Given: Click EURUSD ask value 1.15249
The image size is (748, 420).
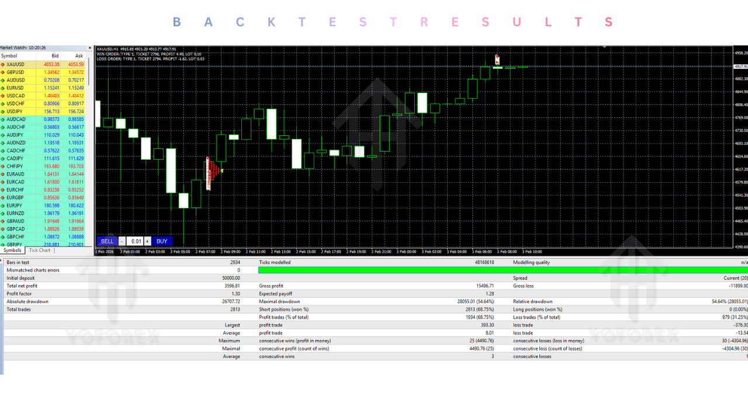Looking at the screenshot, I should point(76,88).
